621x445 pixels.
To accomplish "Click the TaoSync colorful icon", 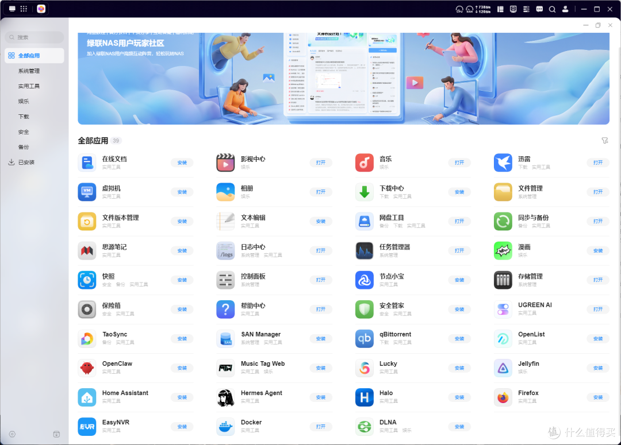I will [87, 339].
